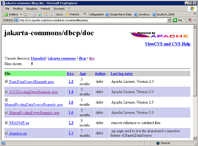
Task: Open the Preferiti menu in the menu bar
Action: 45,9
